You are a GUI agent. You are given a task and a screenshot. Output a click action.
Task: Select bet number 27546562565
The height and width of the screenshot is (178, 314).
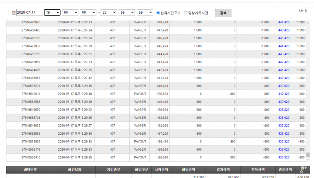(31, 102)
